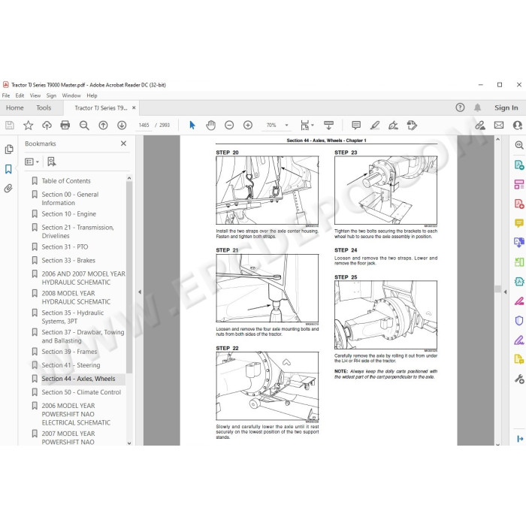
Task: Switch to the Home tab
Action: pyautogui.click(x=15, y=107)
